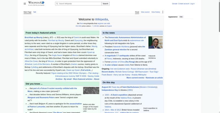Click the Log in link

click(x=192, y=4)
